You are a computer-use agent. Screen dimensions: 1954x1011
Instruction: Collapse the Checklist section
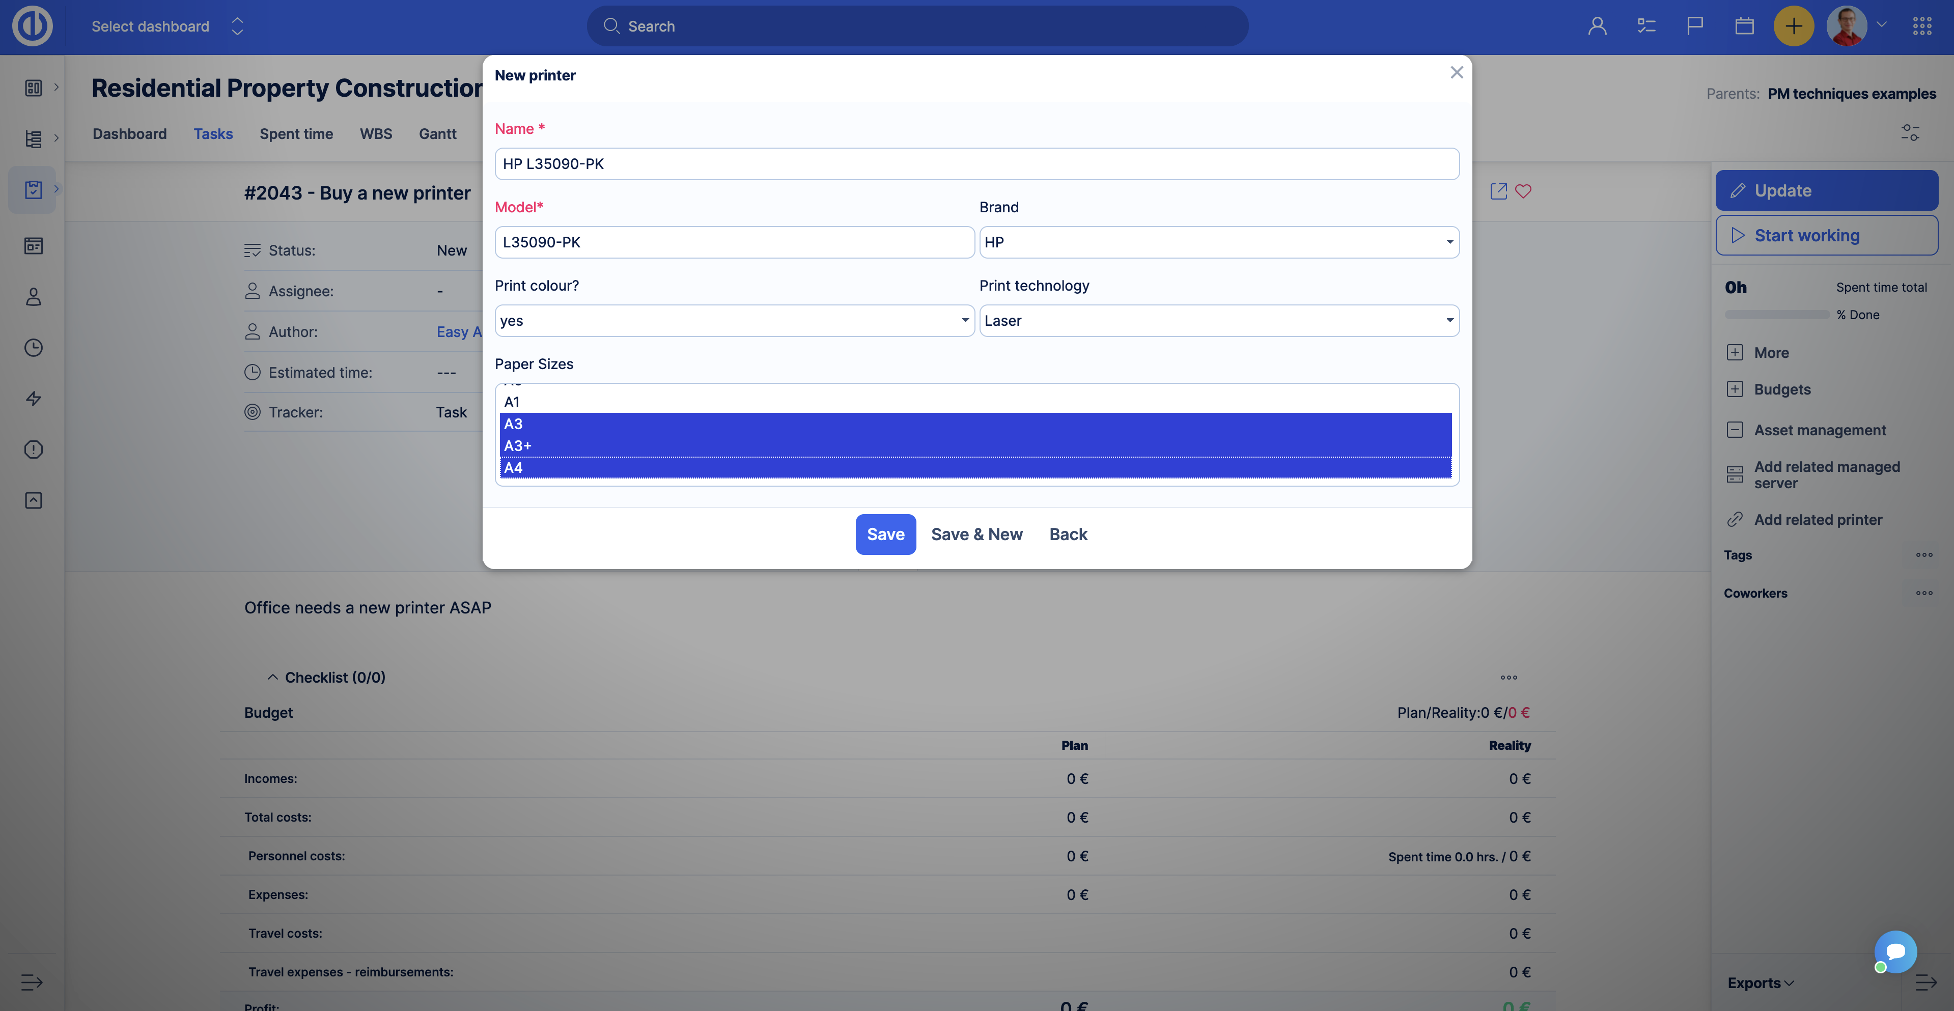[x=273, y=677]
